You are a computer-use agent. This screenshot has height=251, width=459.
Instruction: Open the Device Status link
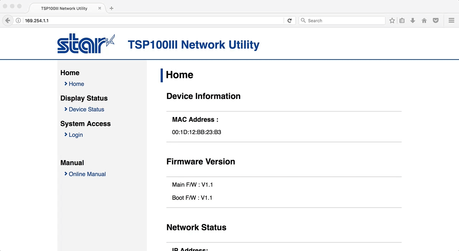(x=86, y=109)
